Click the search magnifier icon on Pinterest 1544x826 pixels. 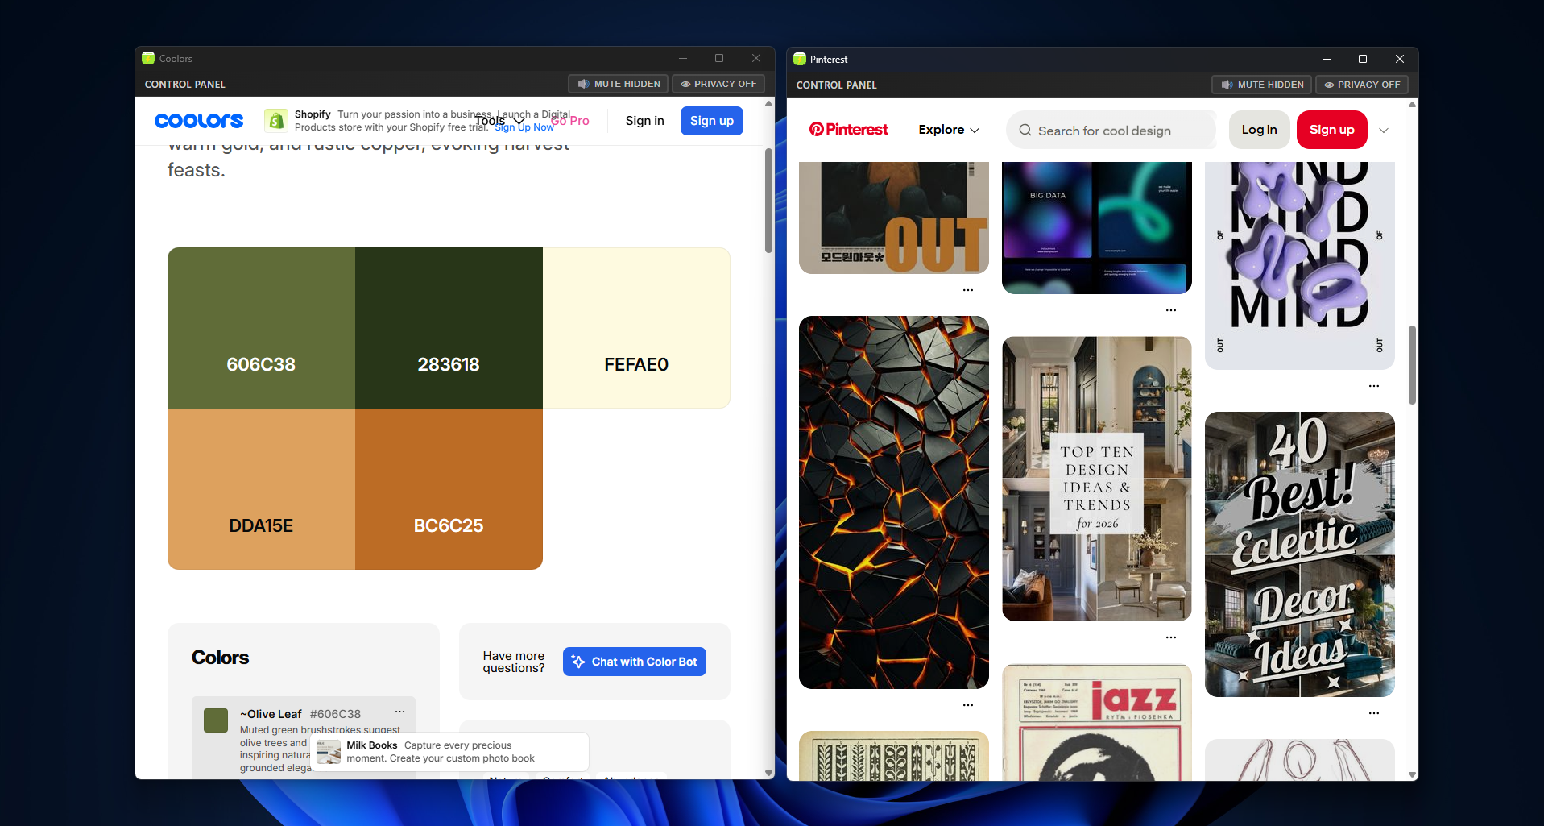pos(1025,130)
